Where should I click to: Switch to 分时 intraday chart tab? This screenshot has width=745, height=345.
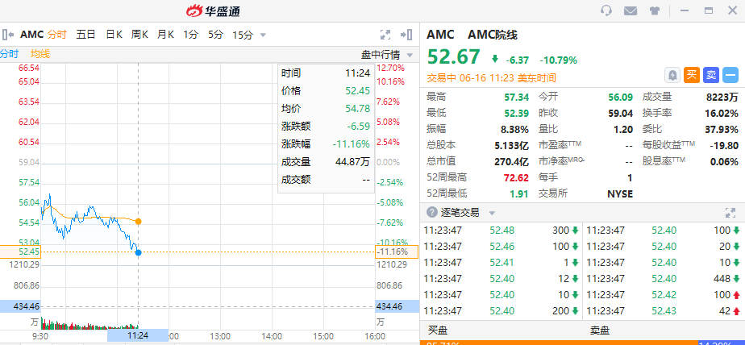coord(57,35)
